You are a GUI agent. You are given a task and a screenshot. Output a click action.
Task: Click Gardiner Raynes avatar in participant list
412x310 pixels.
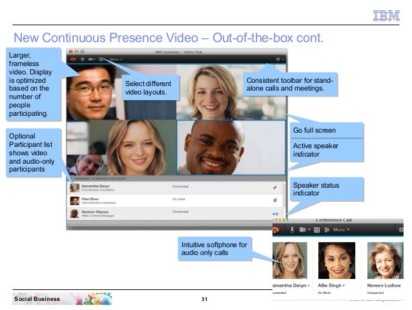pos(75,214)
